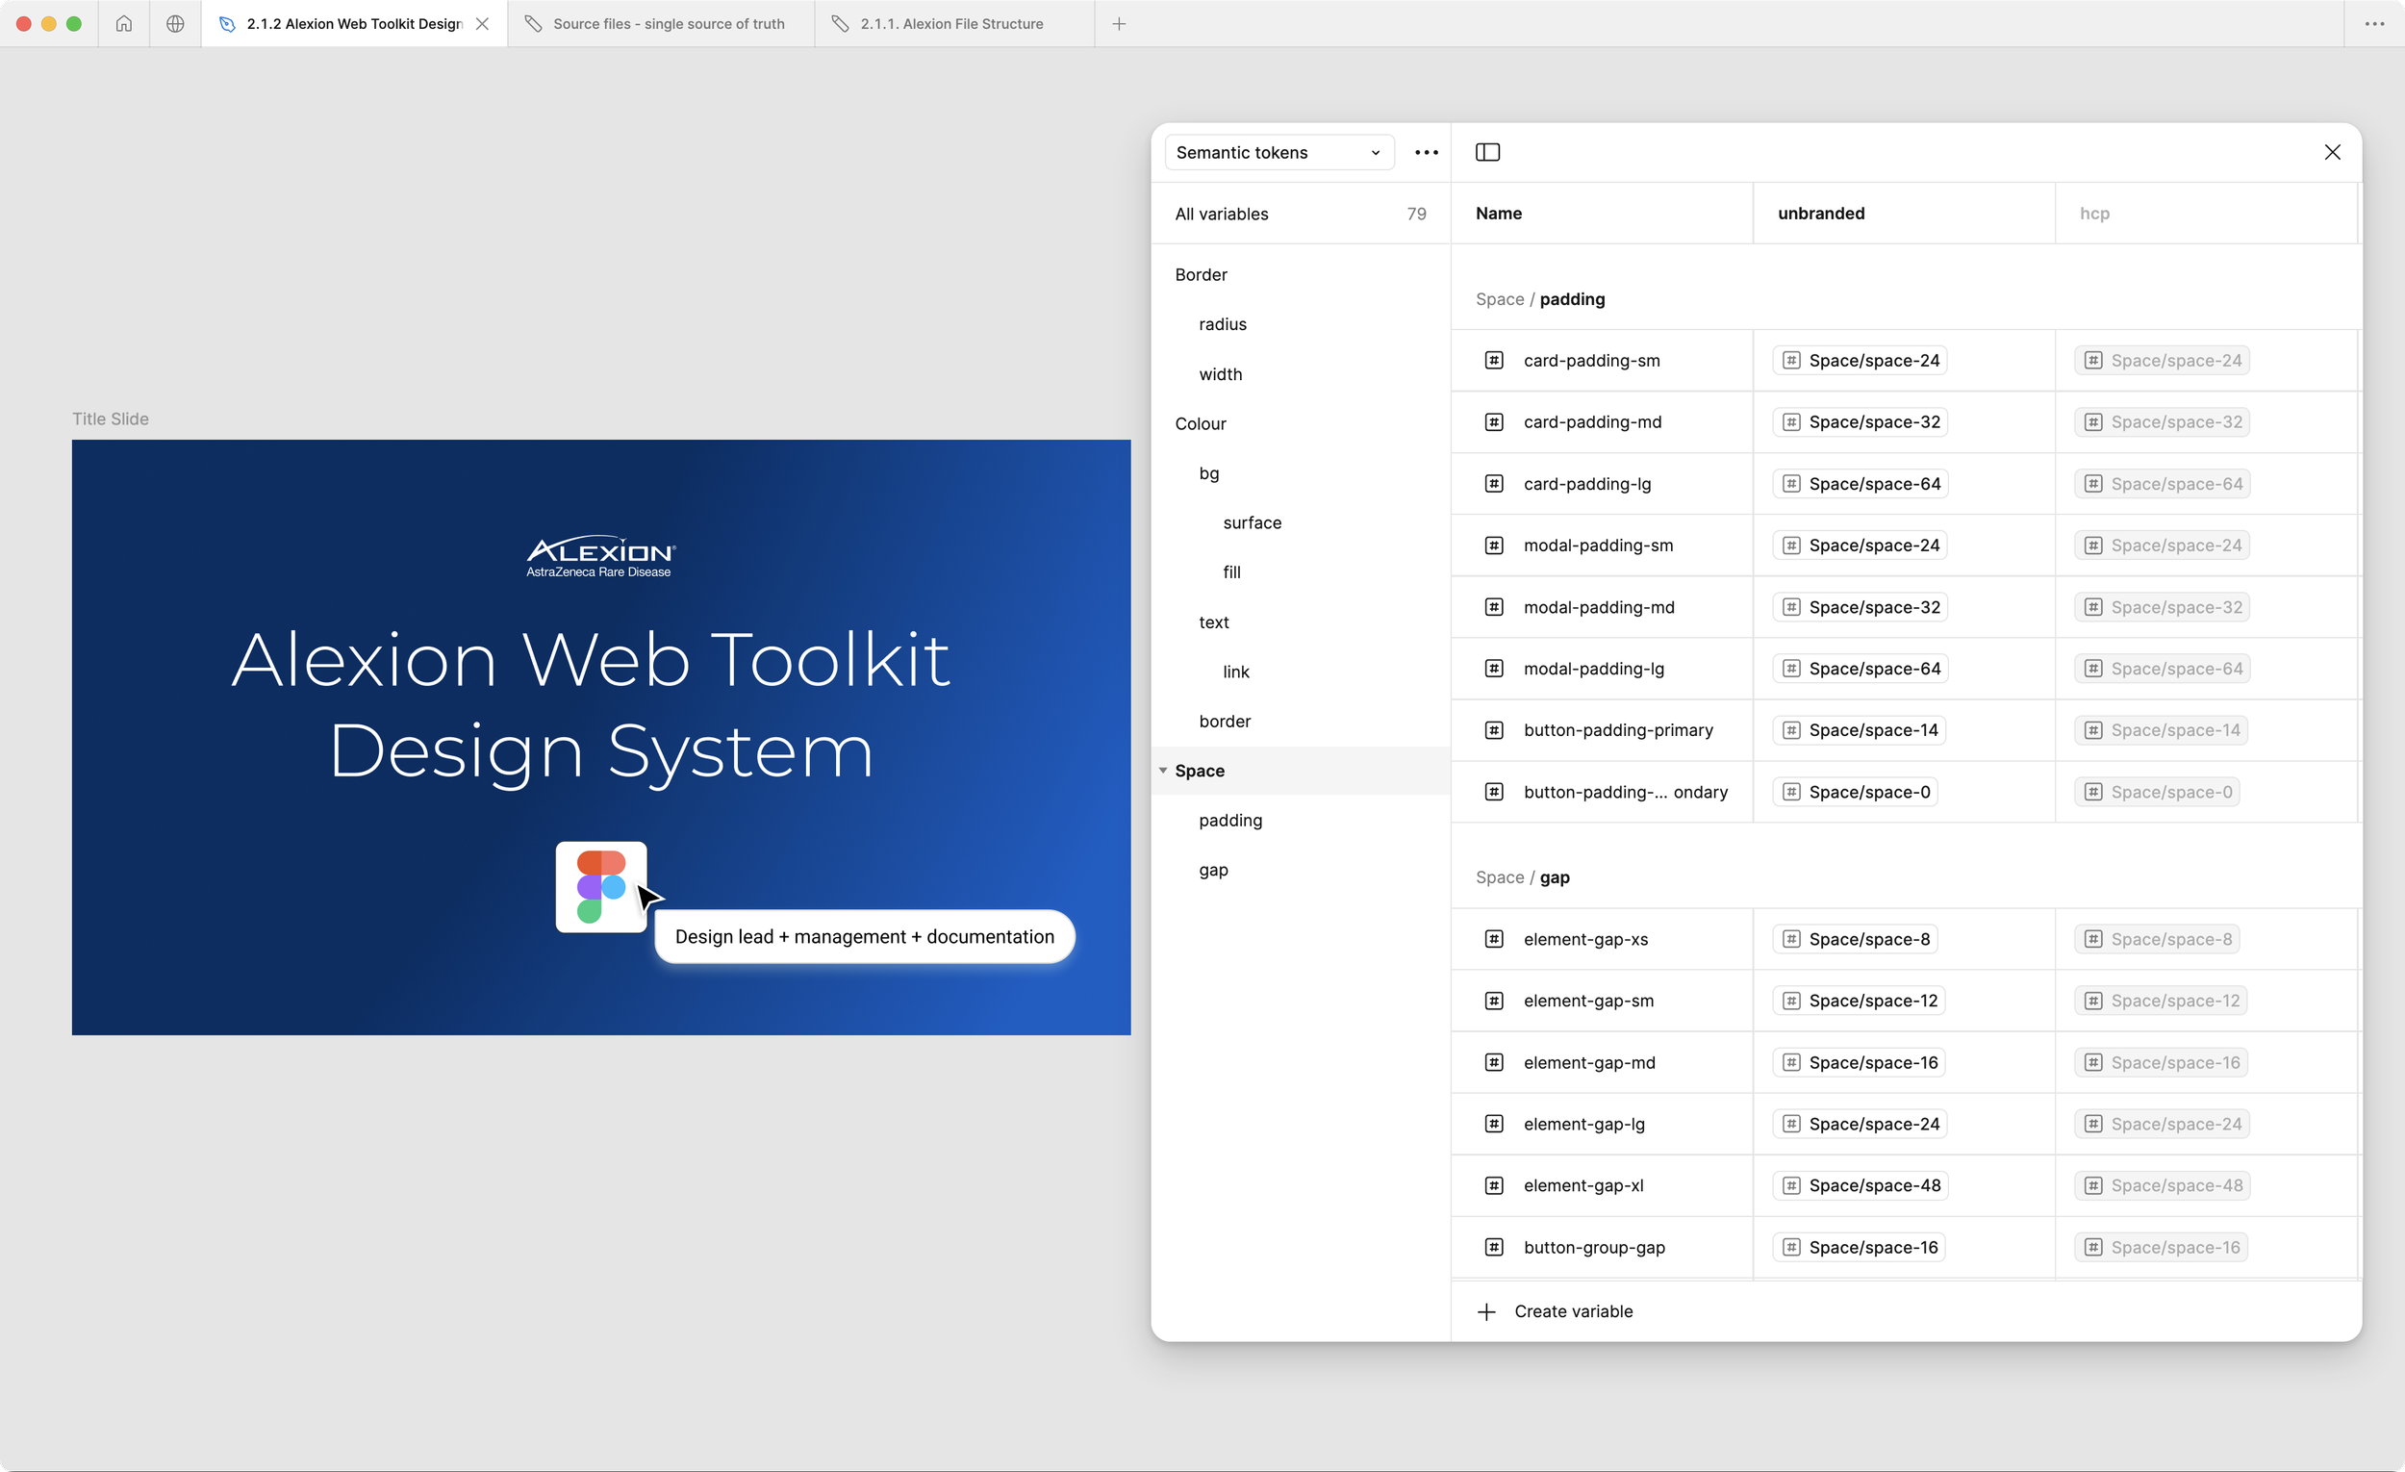Click the unbranded mode column header

coord(1820,214)
